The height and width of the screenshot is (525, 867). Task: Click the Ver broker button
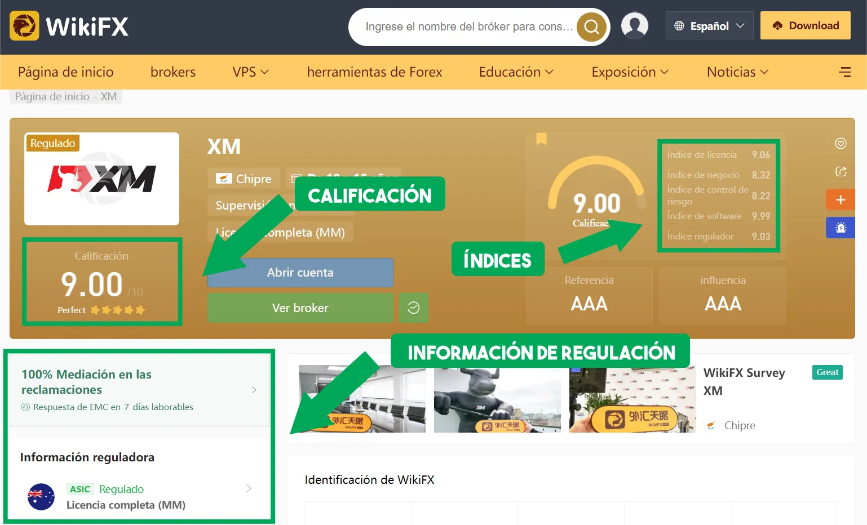click(x=300, y=308)
